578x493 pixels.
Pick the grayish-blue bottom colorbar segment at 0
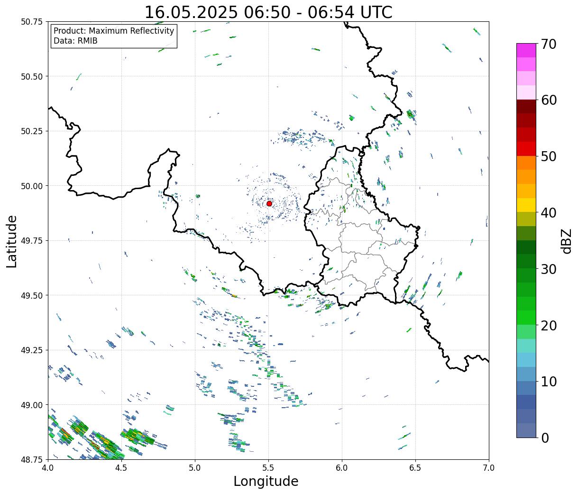coord(526,430)
